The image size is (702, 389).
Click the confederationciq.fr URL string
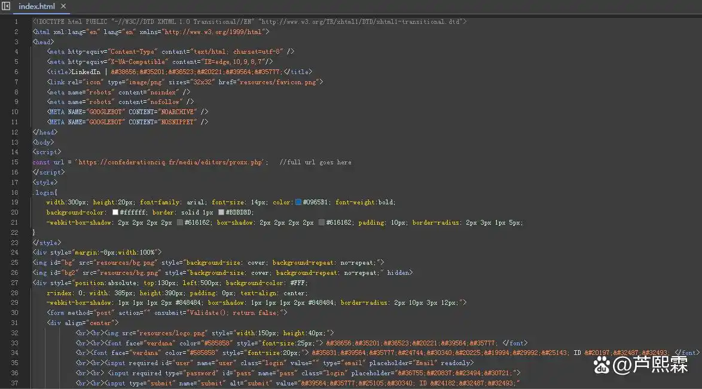pyautogui.click(x=170, y=162)
